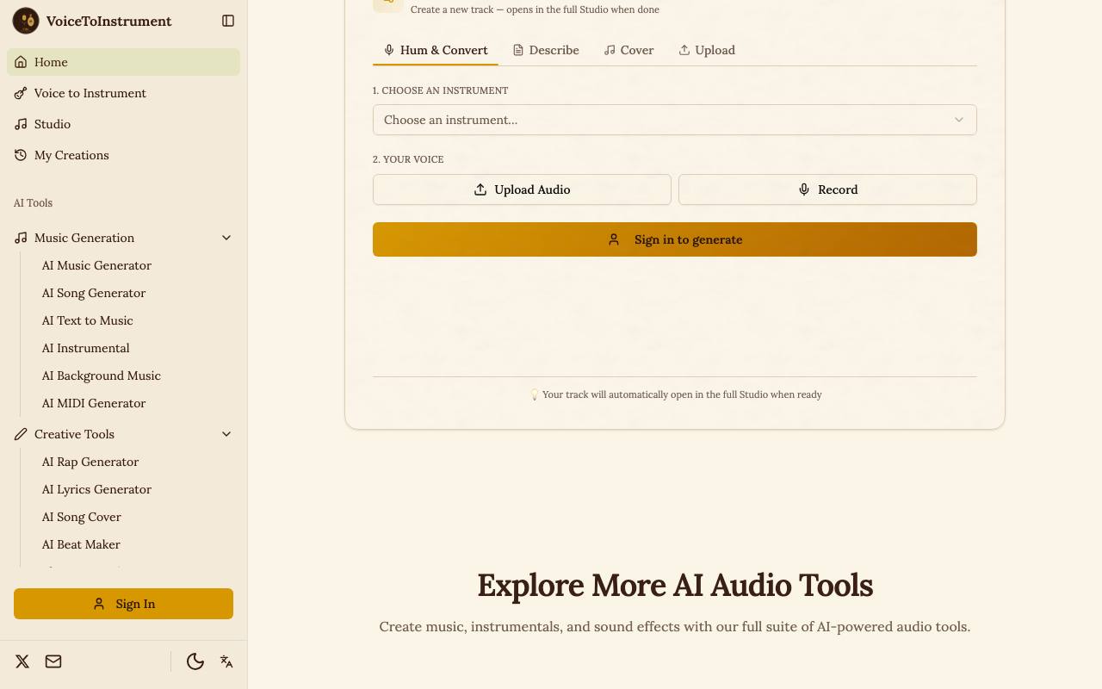This screenshot has width=1102, height=689.
Task: Collapse the Music Generation section
Action: (123, 238)
